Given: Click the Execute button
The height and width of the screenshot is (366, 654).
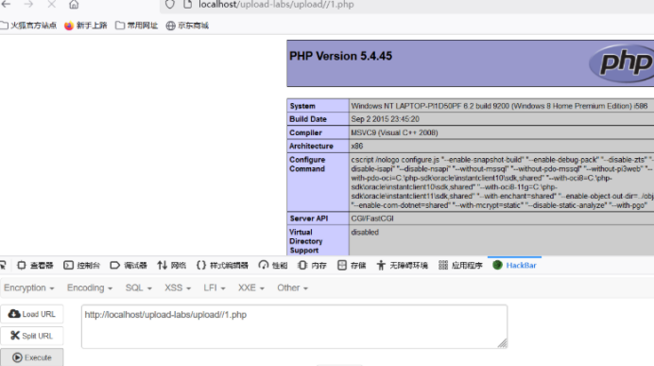Looking at the screenshot, I should (x=32, y=357).
